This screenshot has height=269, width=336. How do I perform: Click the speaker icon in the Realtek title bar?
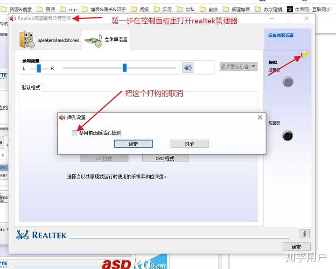(13, 18)
